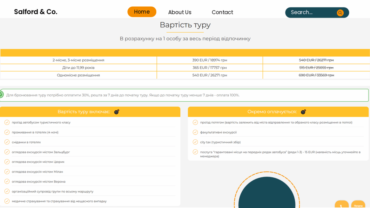370x208 pixels.
Task: Click check icon beside 'проживання в готелях (4 ночі)'
Action: pos(7,132)
